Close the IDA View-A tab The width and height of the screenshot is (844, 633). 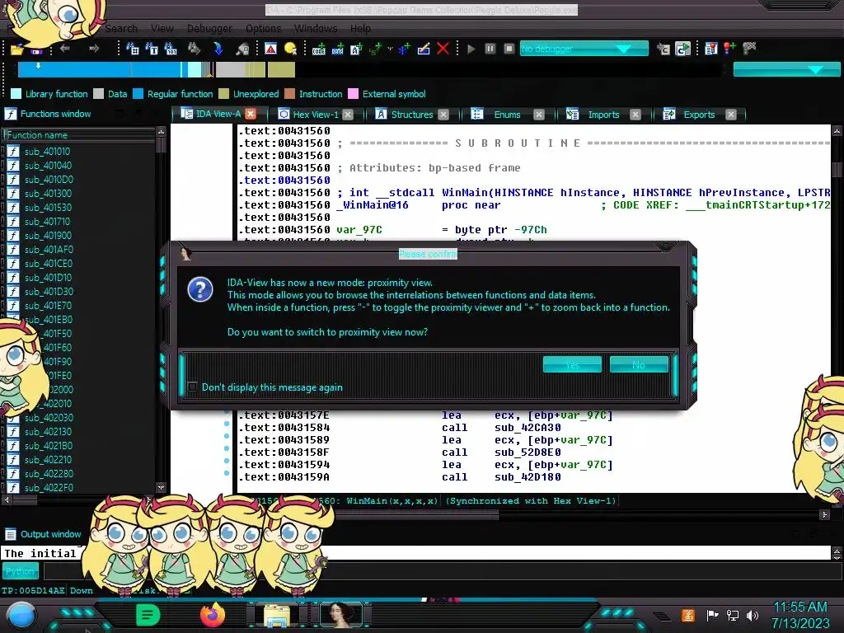[x=251, y=114]
